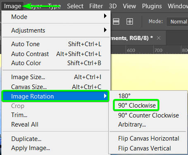Select Flip Canvas Horizontal

pos(148,139)
